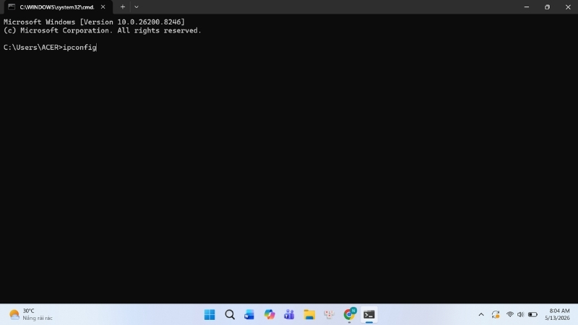Expand the new tab profile dropdown
This screenshot has width=578, height=325.
(137, 7)
